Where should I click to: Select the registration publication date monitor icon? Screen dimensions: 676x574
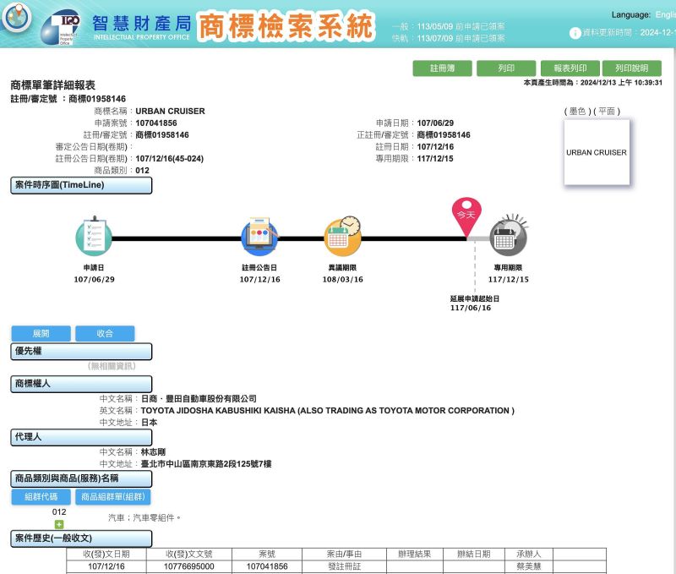(260, 237)
